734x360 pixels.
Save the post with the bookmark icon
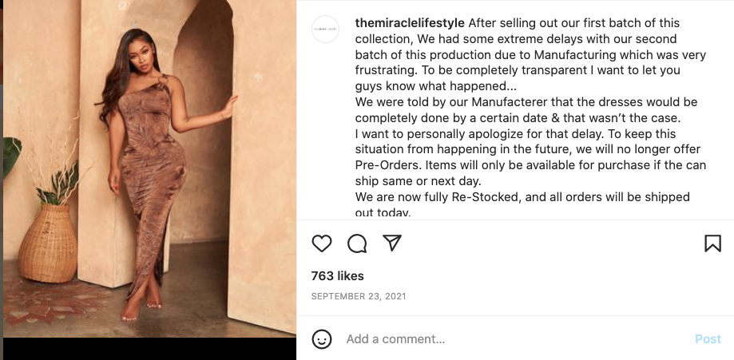tap(712, 243)
